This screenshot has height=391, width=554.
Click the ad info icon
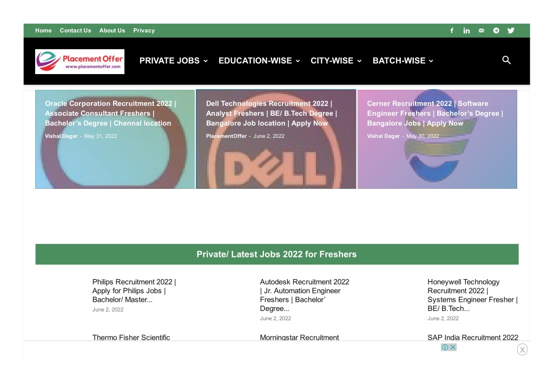pyautogui.click(x=445, y=347)
